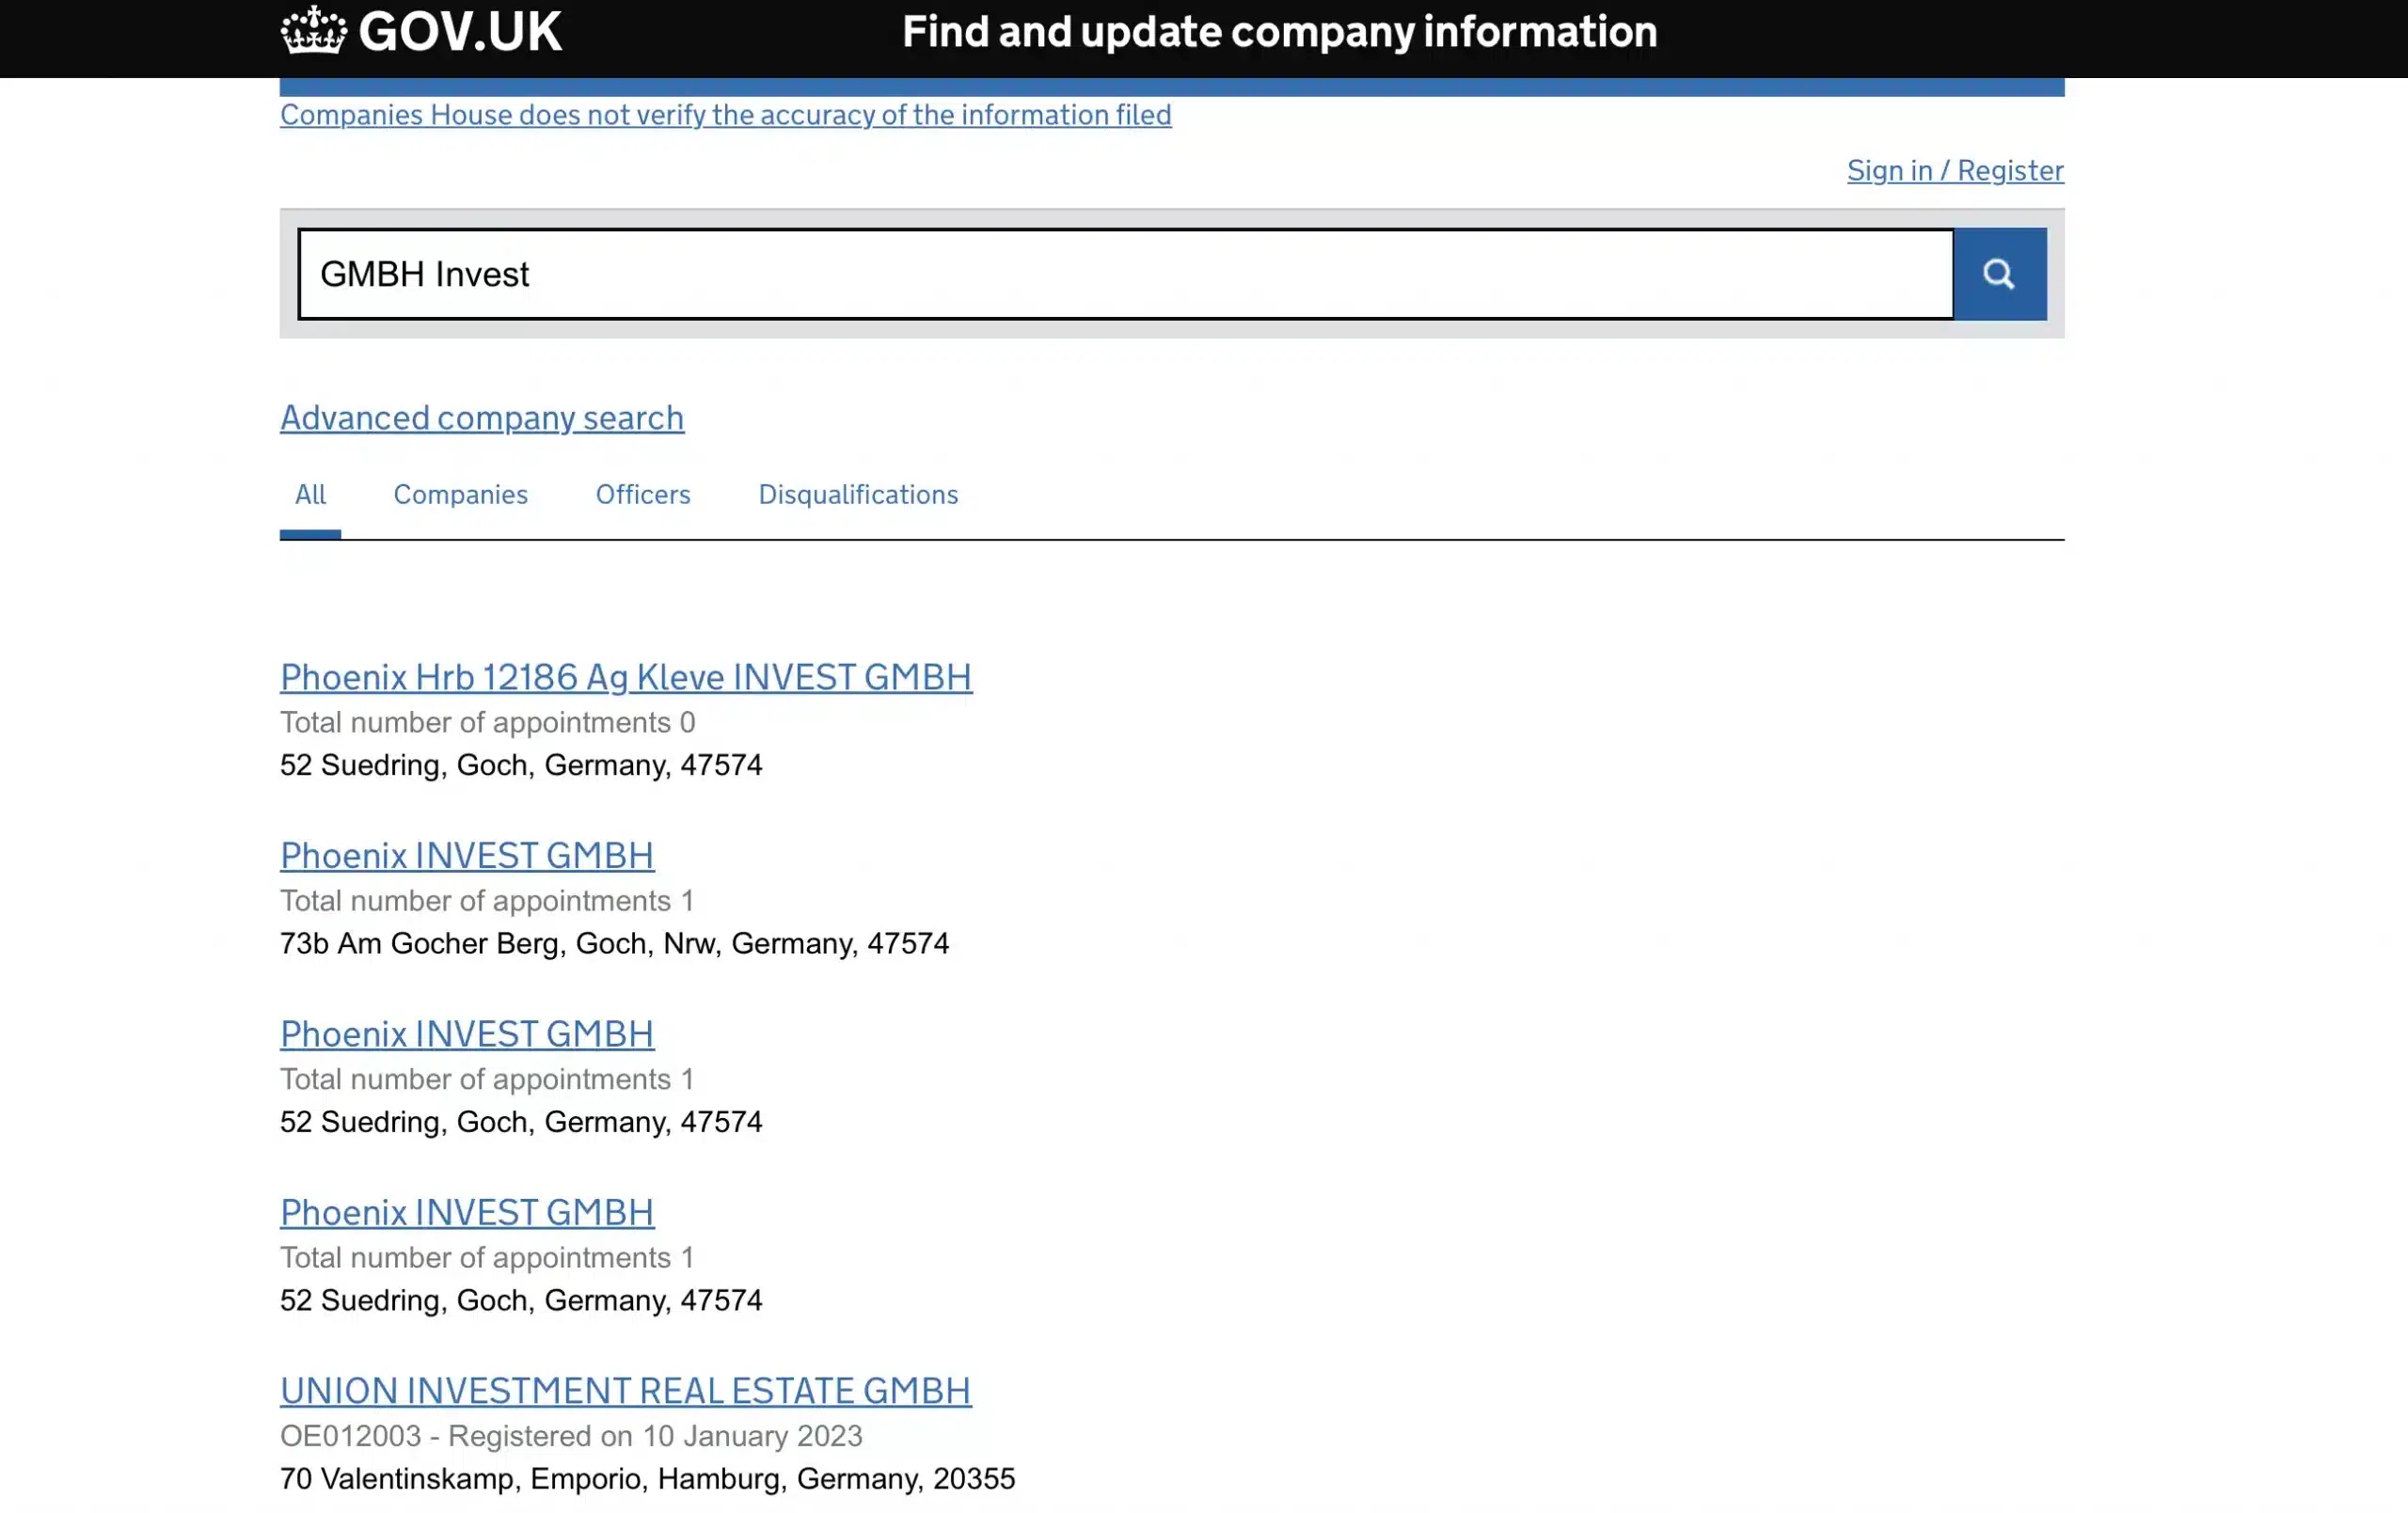The height and width of the screenshot is (1513, 2408).
Task: Click the magnifying glass search button
Action: [1999, 274]
